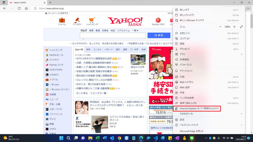Choose 新しいウィンドウ from the menu

tap(209, 15)
